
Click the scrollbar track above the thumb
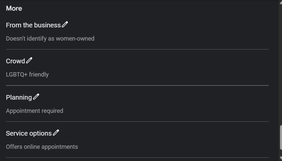pos(280,66)
